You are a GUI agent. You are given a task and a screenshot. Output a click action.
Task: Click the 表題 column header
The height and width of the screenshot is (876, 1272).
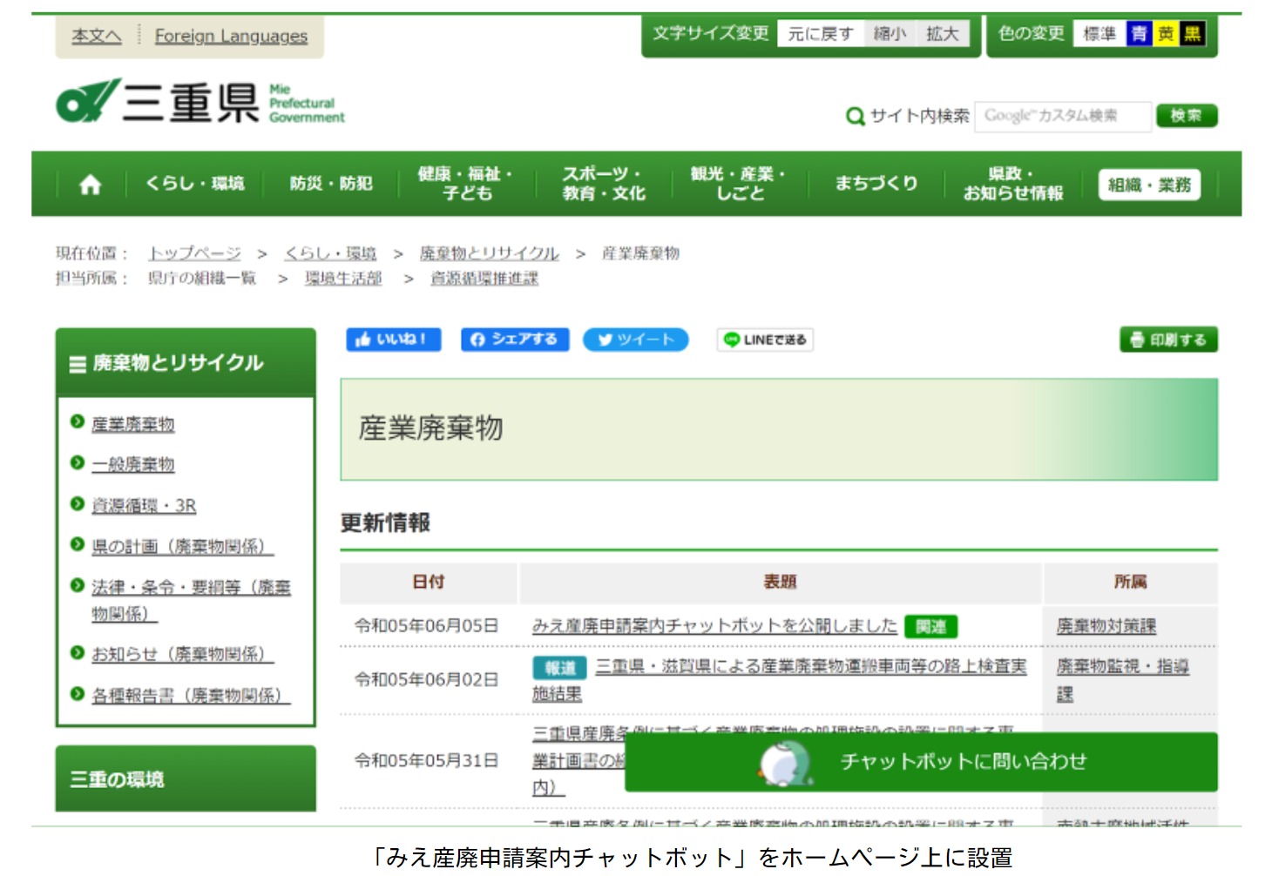(780, 583)
